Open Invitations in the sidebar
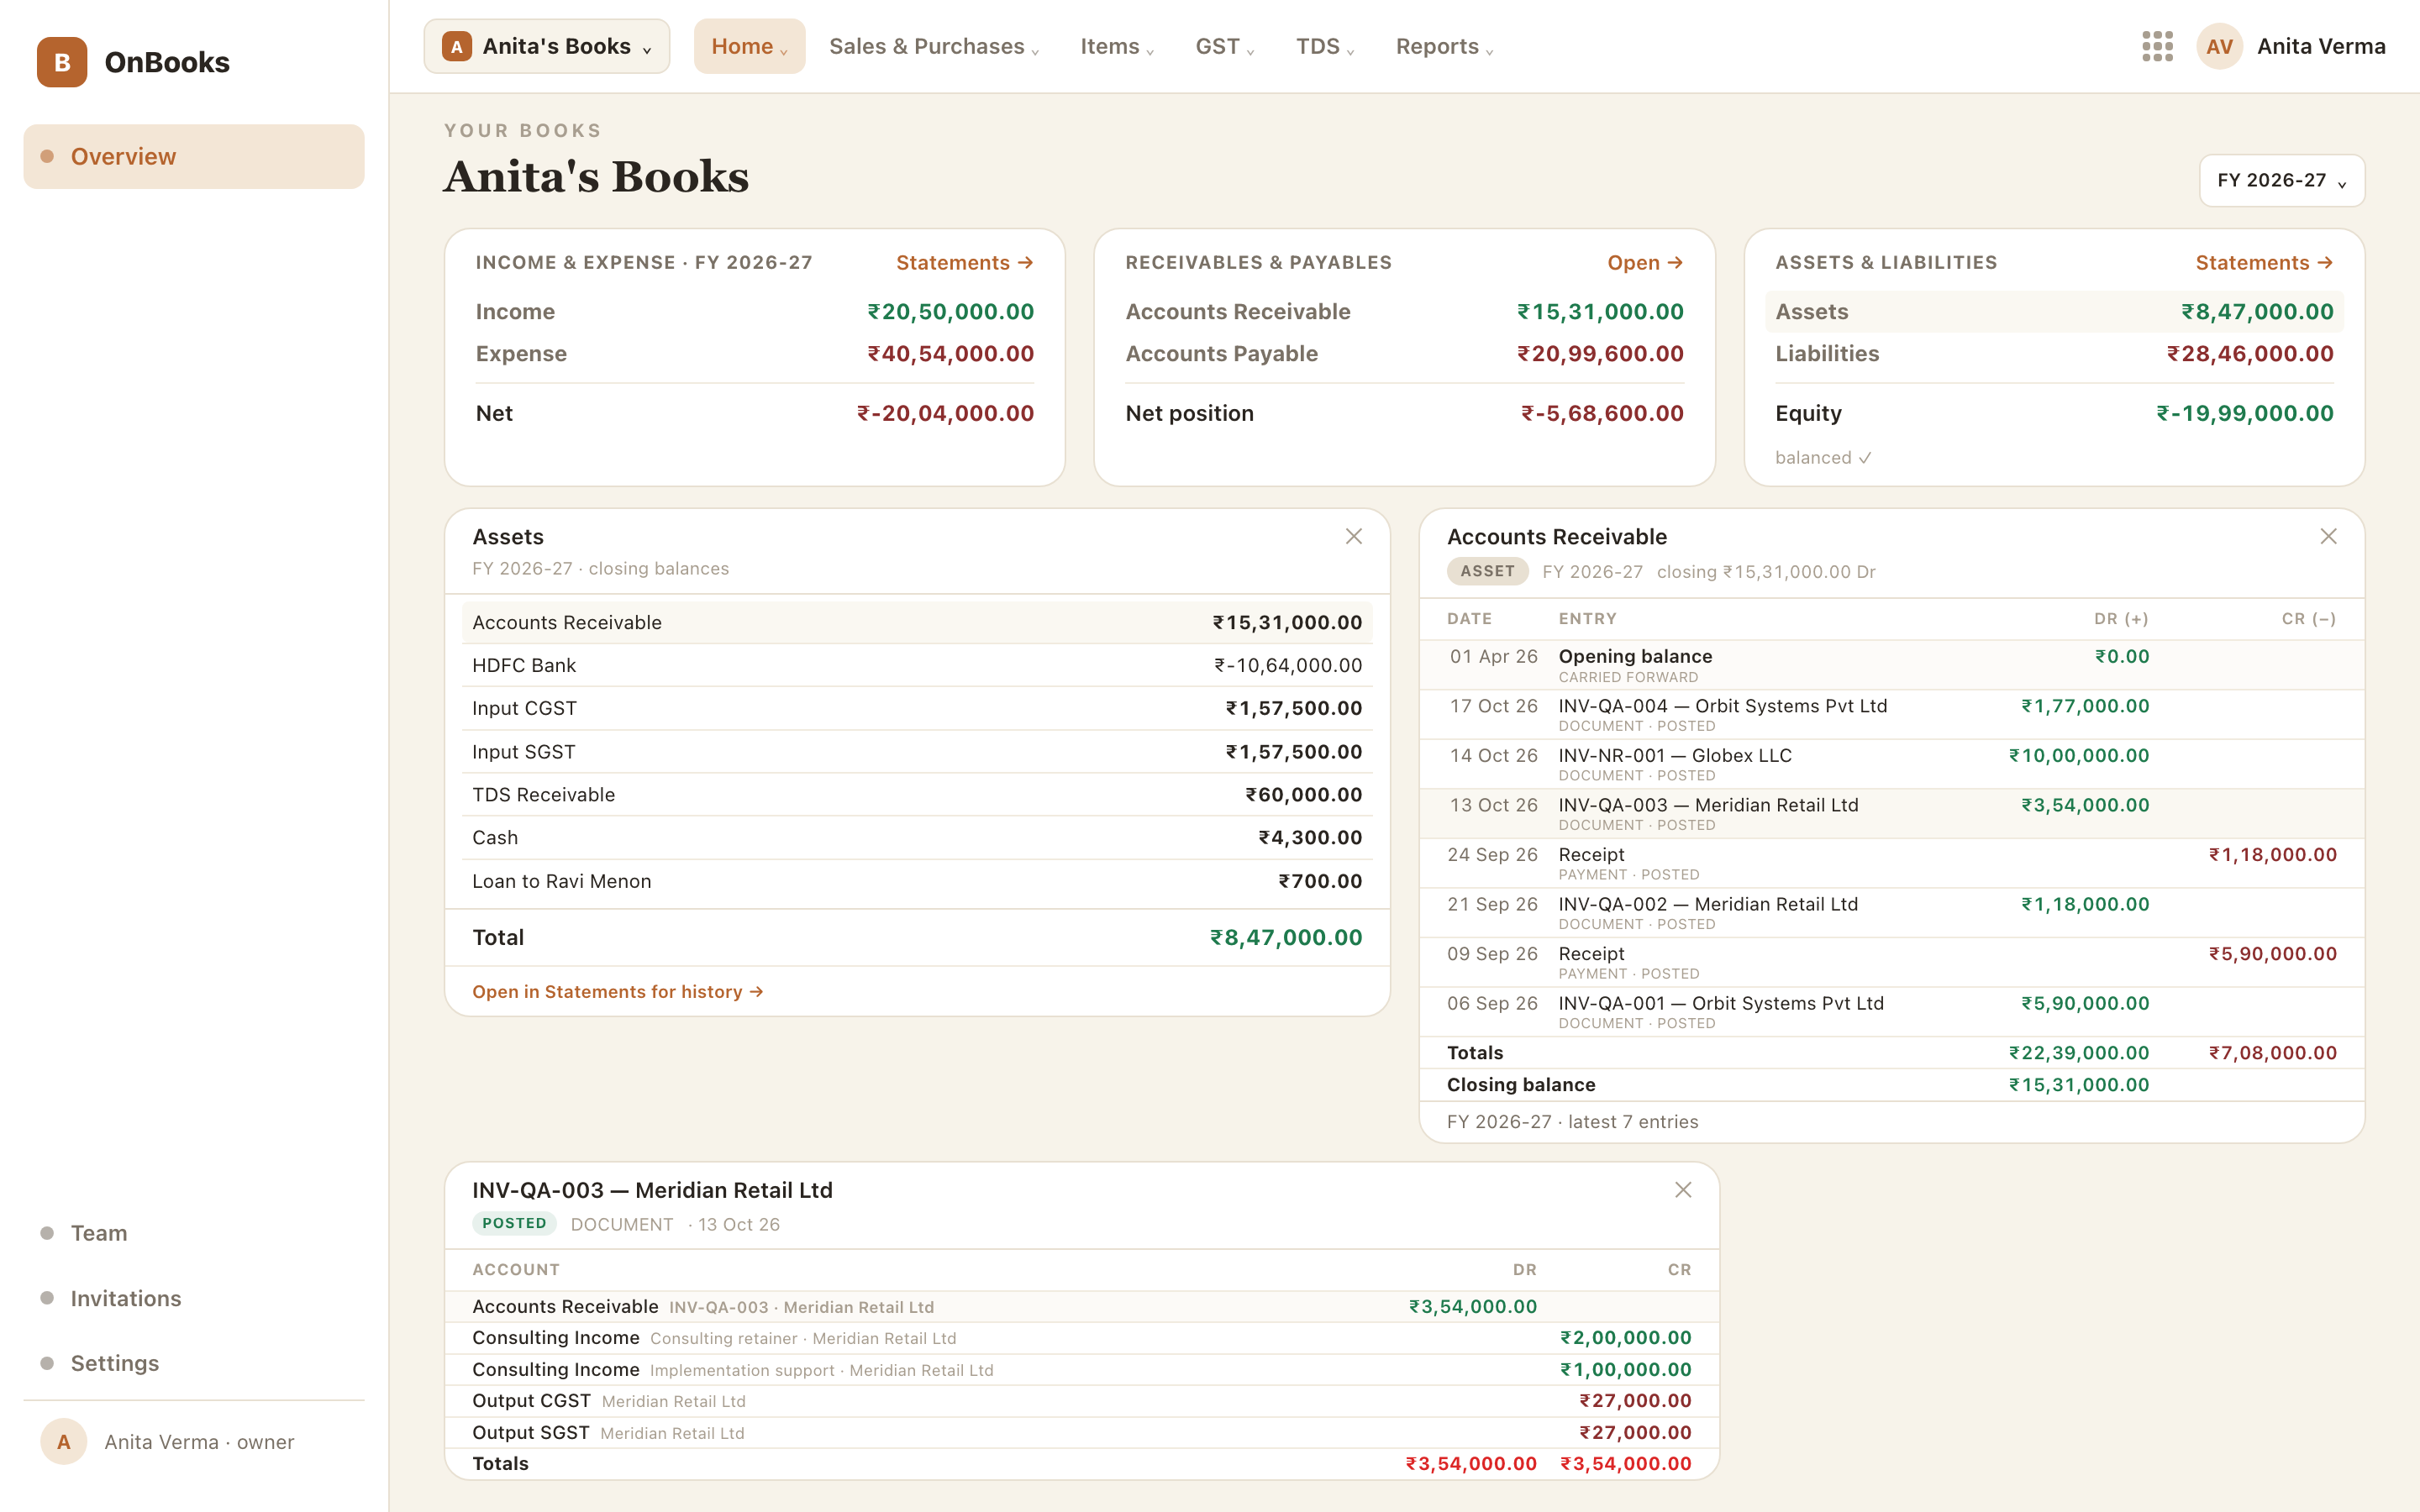2420x1512 pixels. coord(194,1298)
